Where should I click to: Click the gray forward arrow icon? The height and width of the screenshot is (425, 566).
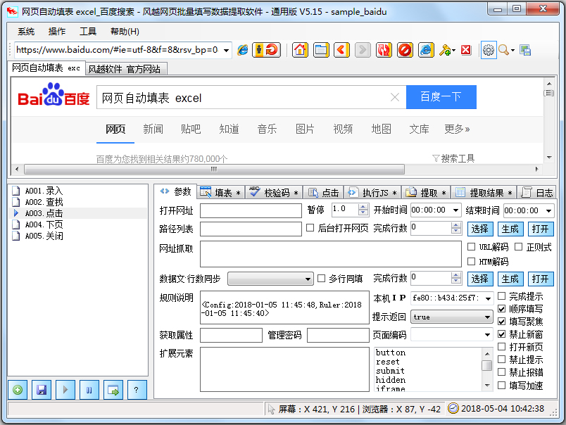click(363, 50)
